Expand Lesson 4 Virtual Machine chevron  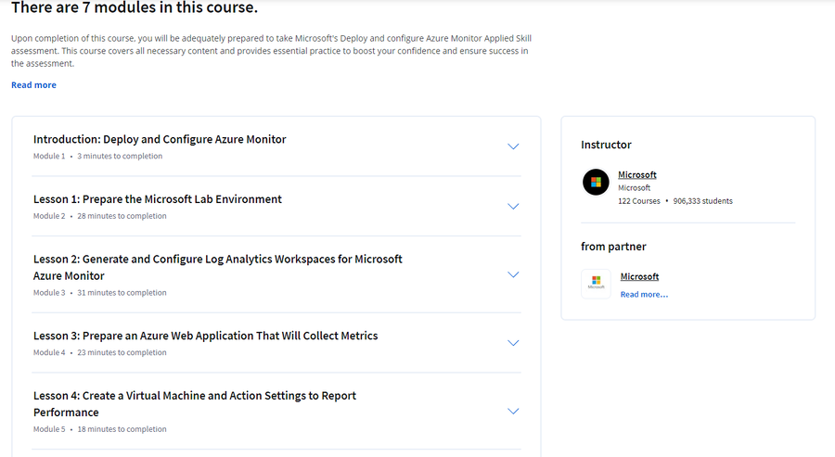click(x=513, y=412)
